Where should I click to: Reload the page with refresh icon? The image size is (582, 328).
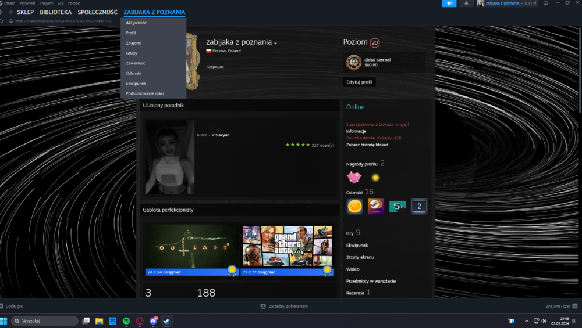(x=2, y=21)
